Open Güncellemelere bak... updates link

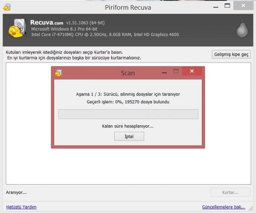pos(224,207)
